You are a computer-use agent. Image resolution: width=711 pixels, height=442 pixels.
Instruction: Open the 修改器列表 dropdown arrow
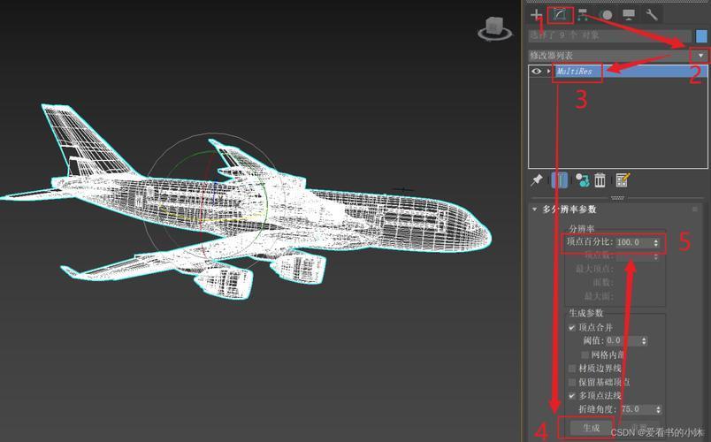(x=702, y=55)
